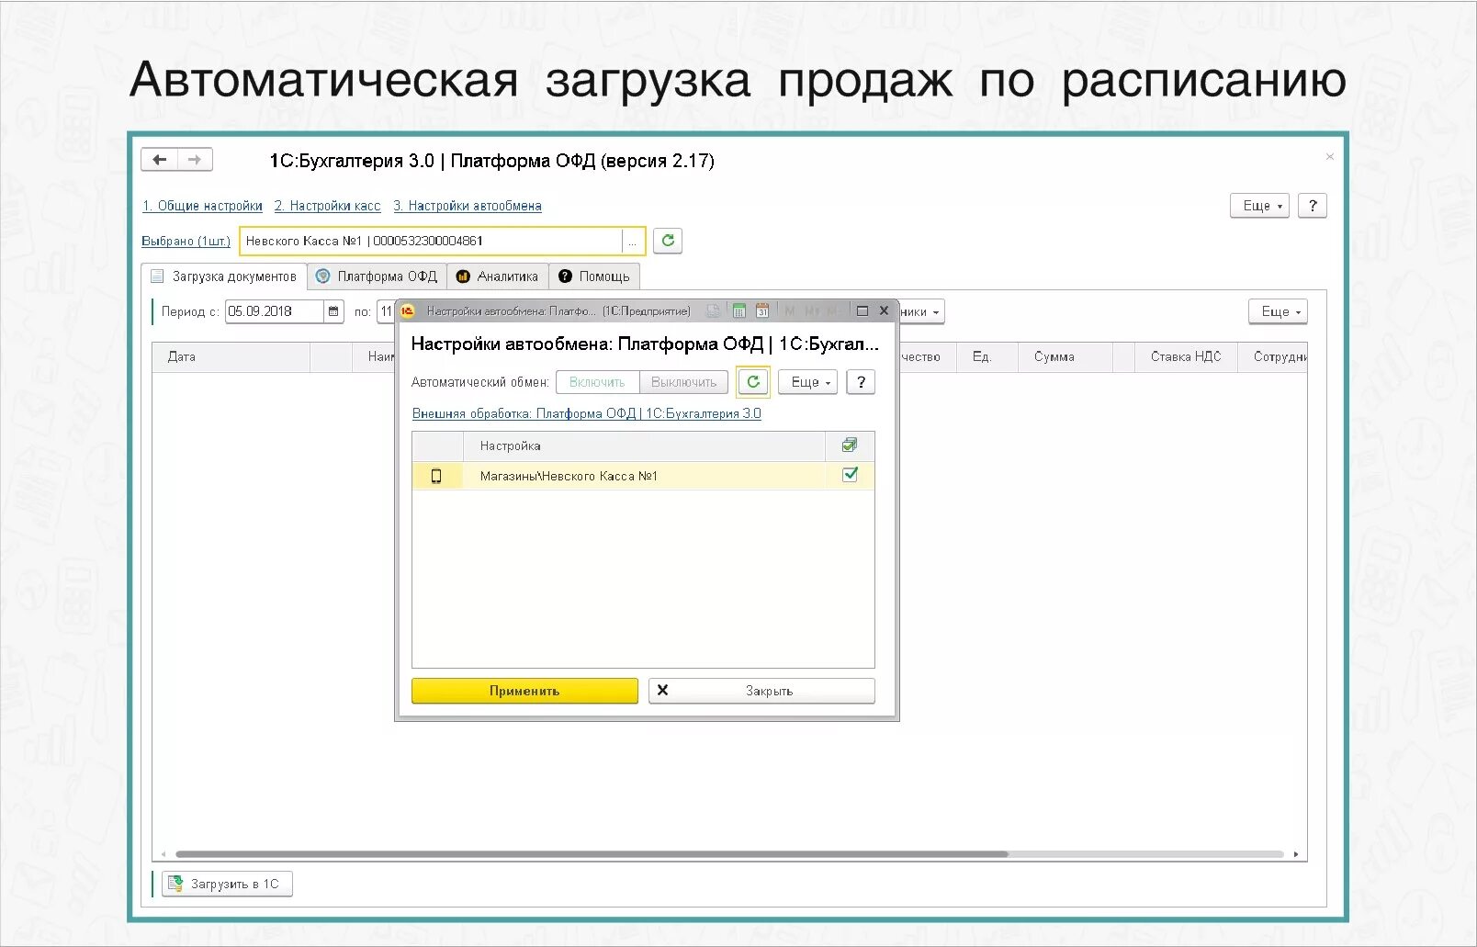Open the help question mark in main window
This screenshot has width=1477, height=947.
click(x=1313, y=206)
